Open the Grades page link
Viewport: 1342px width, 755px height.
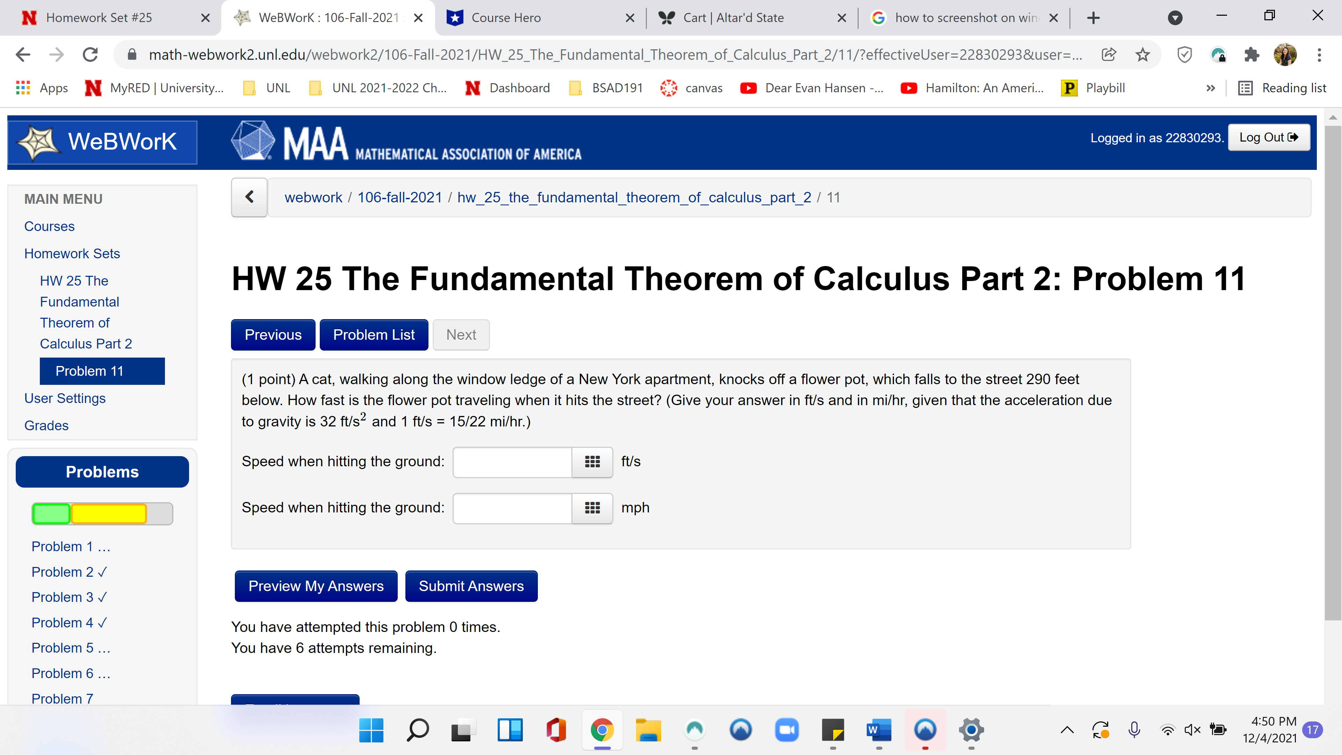46,425
